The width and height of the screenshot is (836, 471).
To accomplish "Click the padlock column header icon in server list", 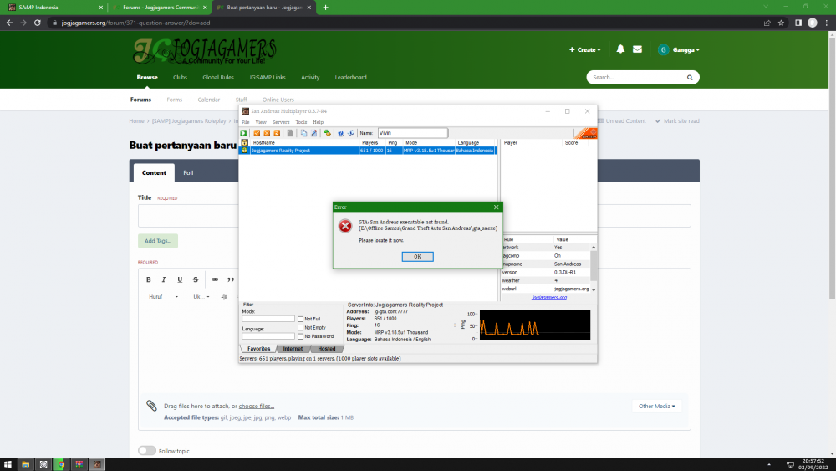I will (x=244, y=142).
